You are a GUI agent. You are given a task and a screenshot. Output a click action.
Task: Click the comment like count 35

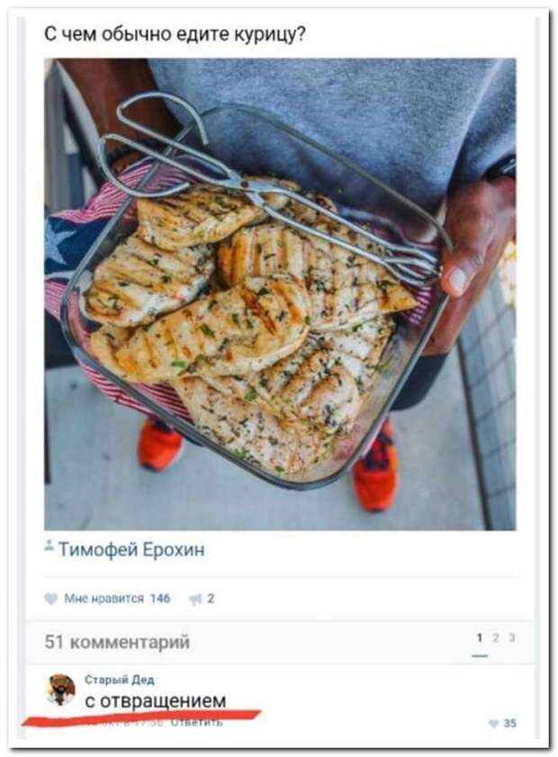[x=509, y=723]
